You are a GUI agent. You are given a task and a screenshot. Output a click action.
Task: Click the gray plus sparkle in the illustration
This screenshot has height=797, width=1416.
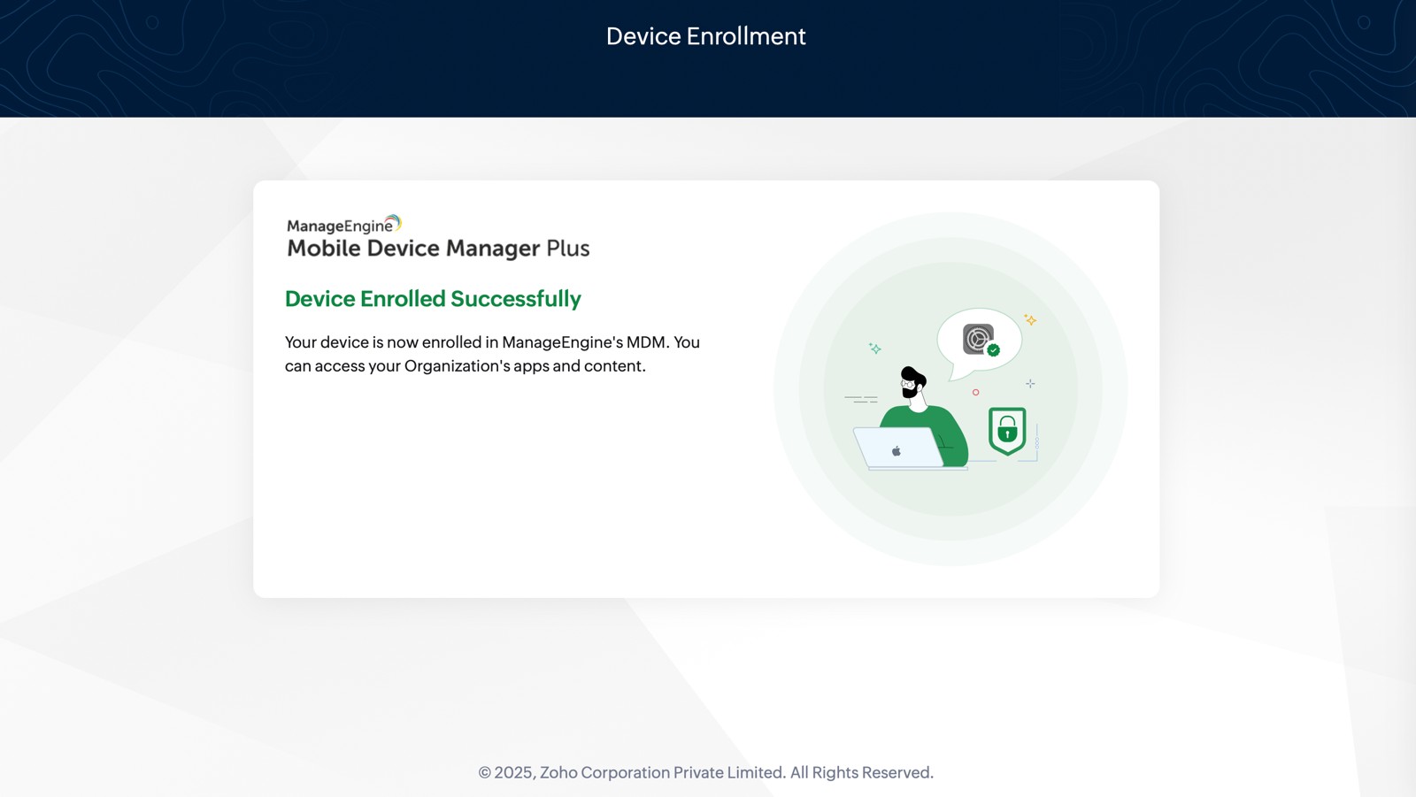1030,383
